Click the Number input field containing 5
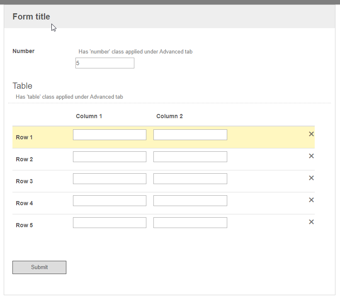Screen dimensions: 340x301 [105, 63]
